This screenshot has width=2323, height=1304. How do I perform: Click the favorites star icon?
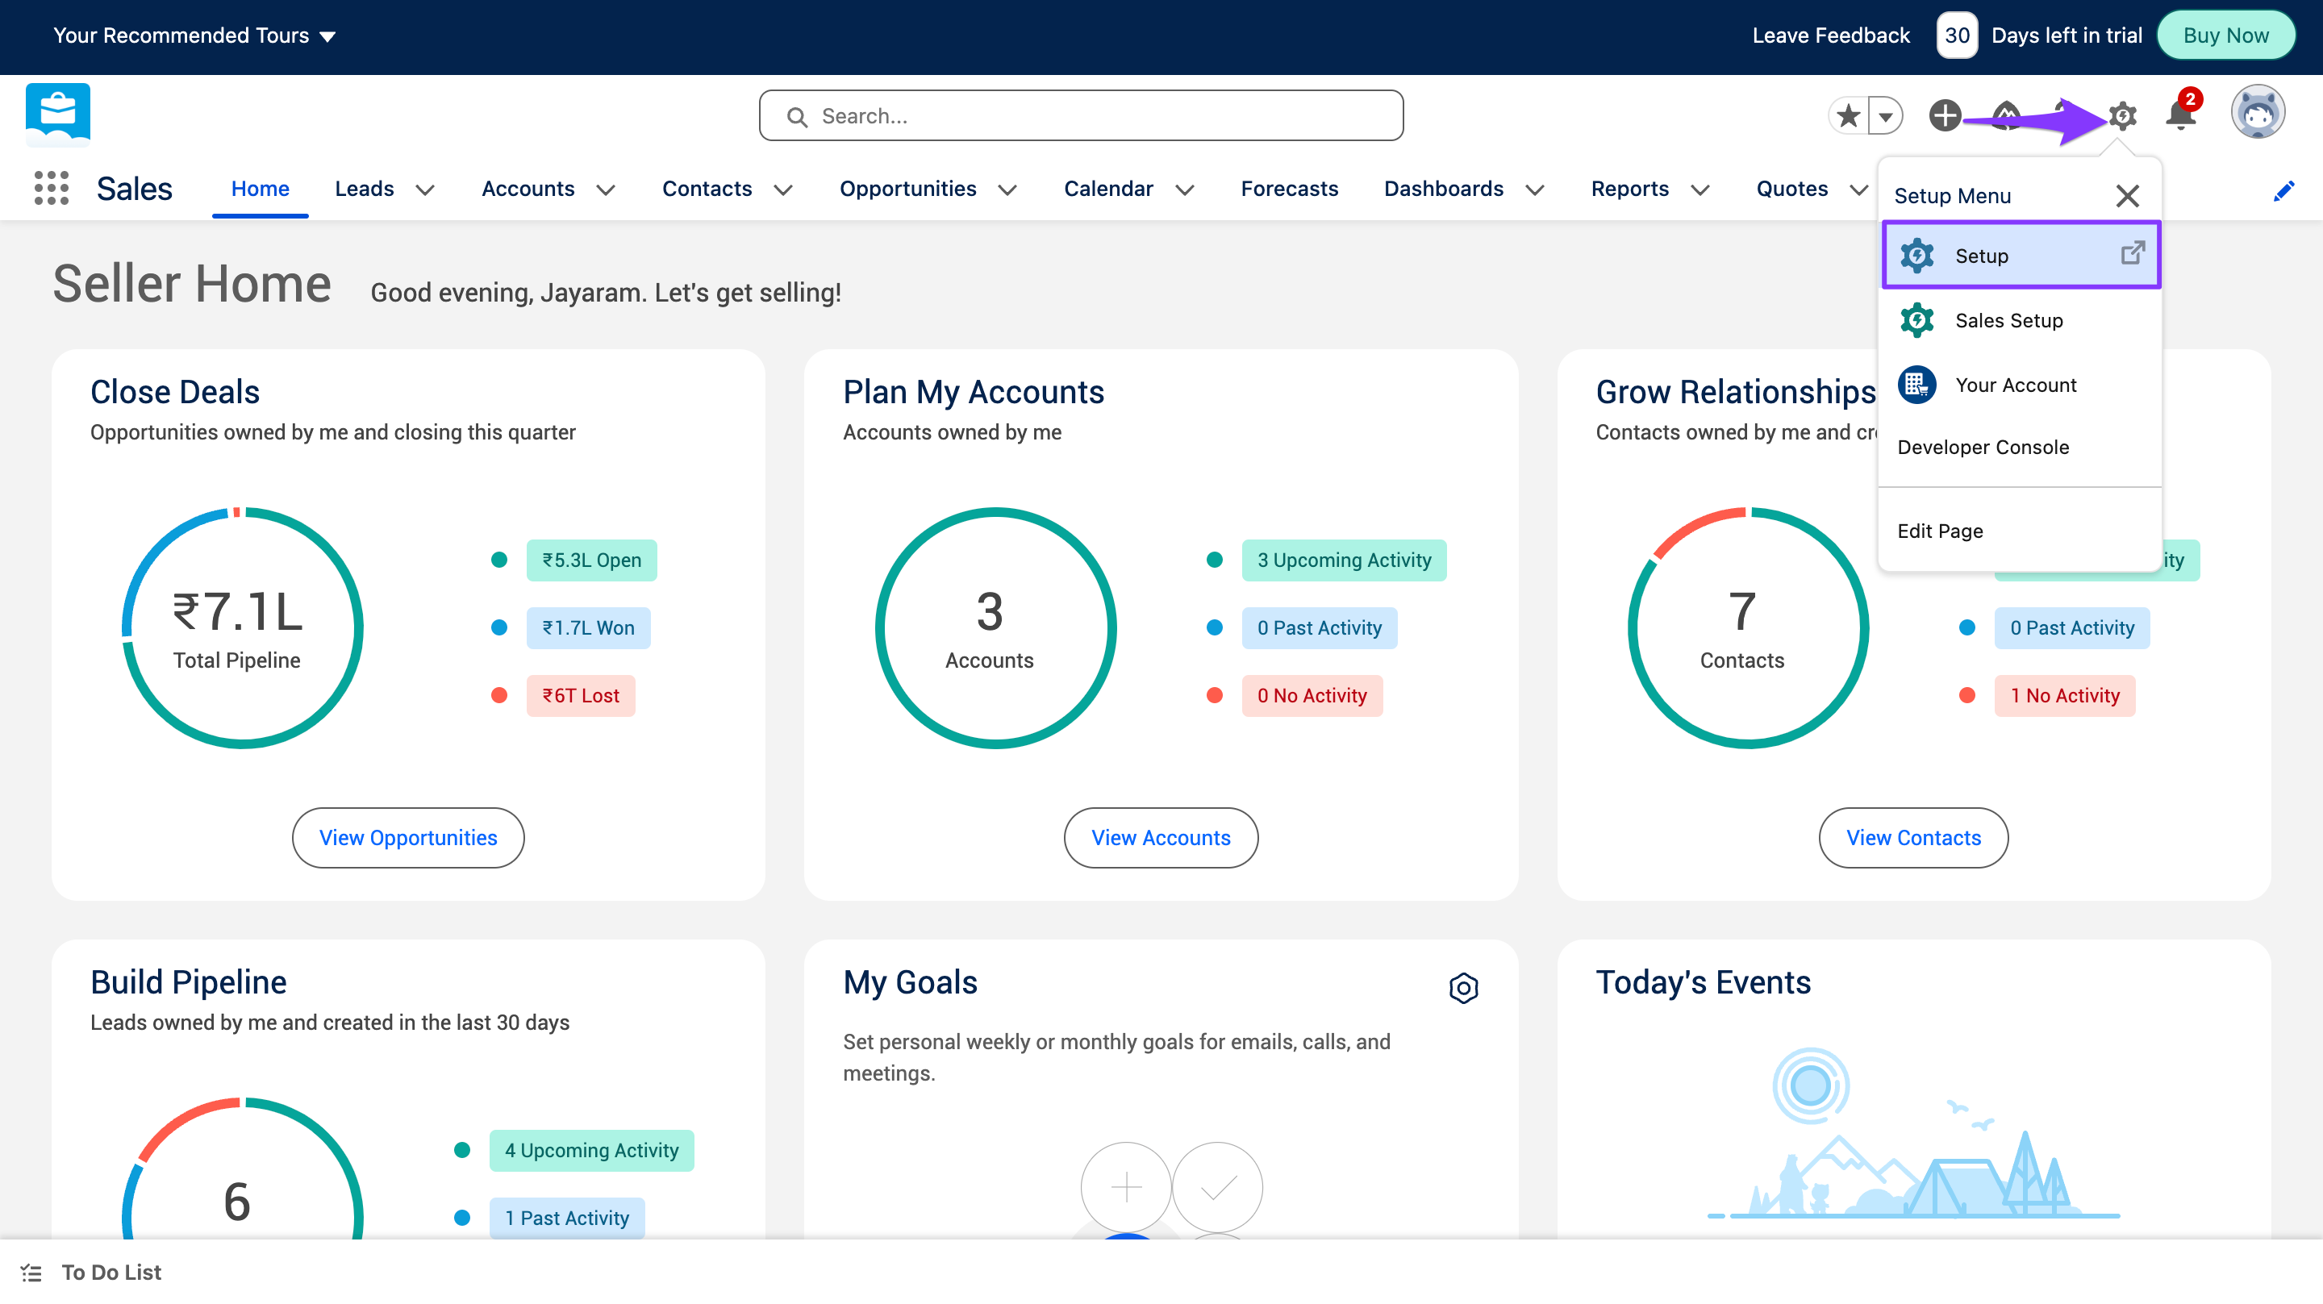[1849, 115]
